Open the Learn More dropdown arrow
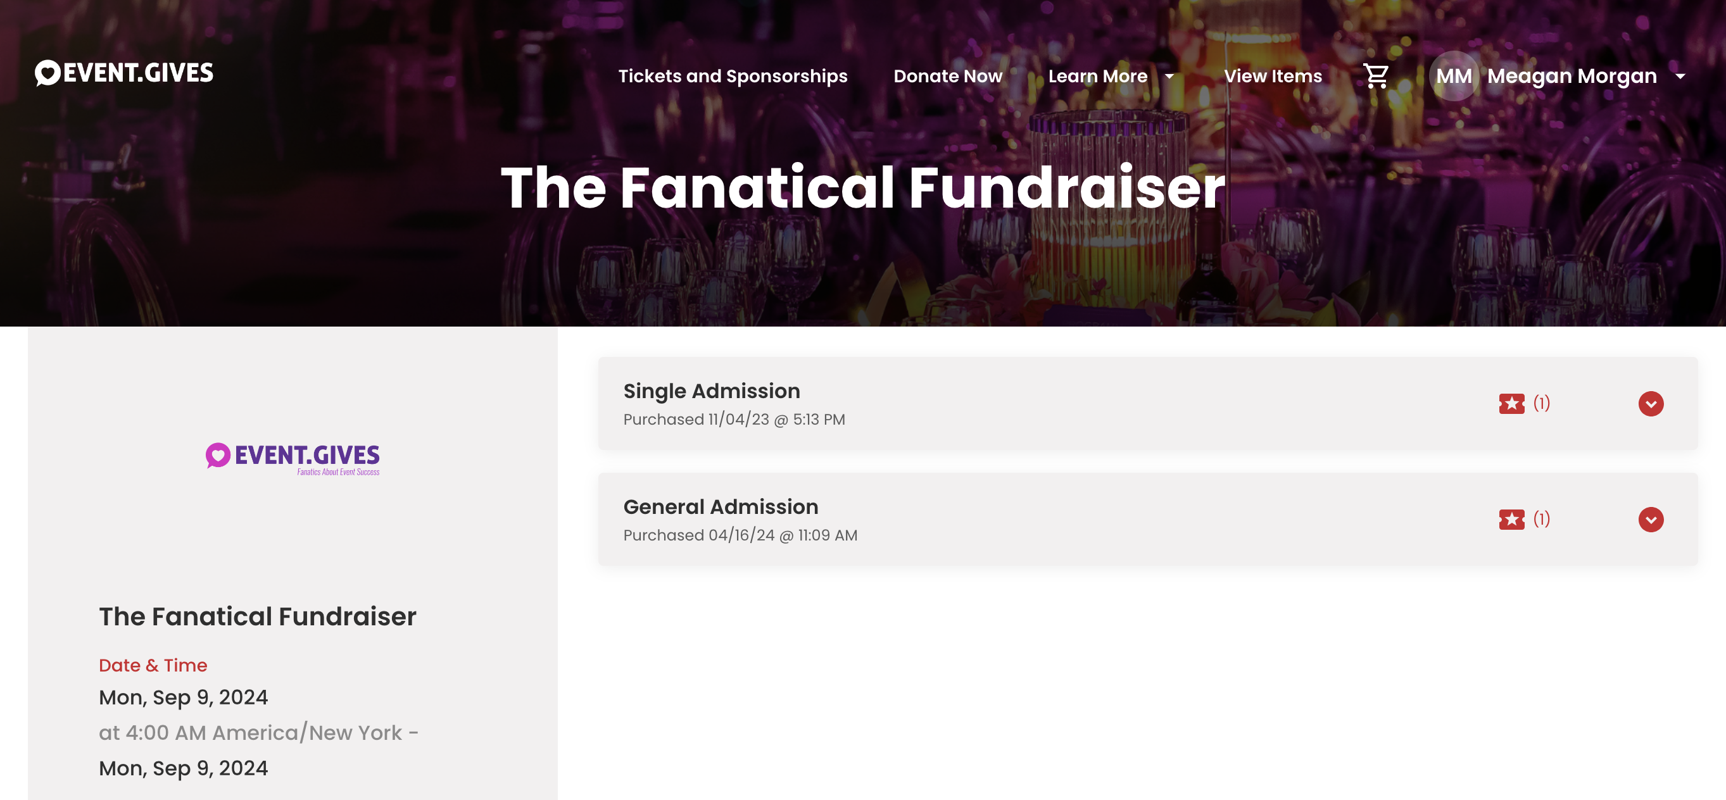1726x800 pixels. (1169, 77)
